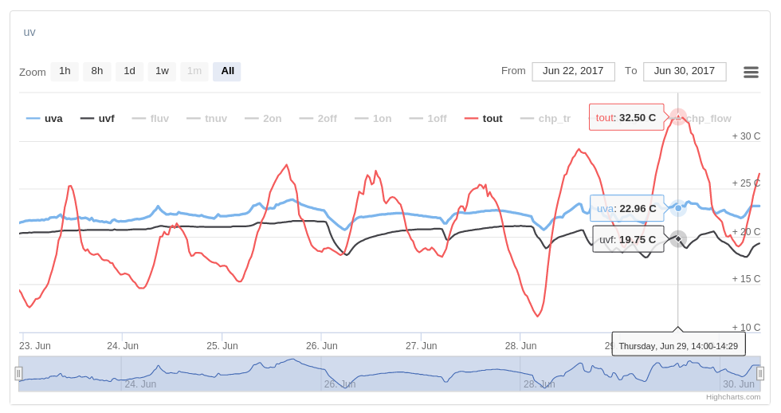This screenshot has height=413, width=781.
Task: Show the chp_tr series in legend
Action: pos(546,119)
